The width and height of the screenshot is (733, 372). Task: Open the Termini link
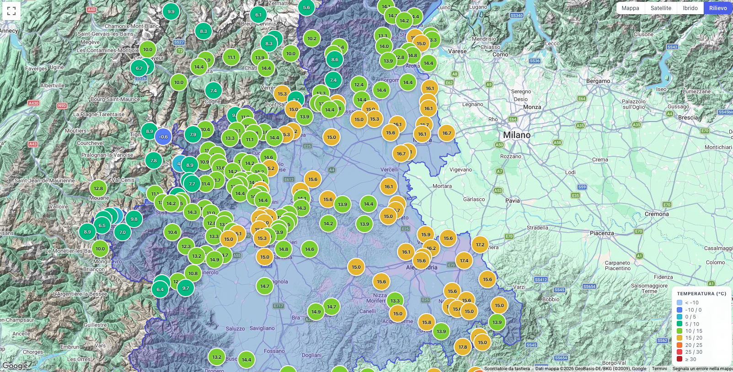[659, 369]
